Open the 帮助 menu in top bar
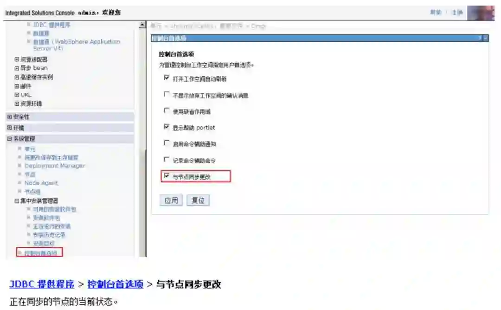This screenshot has width=501, height=310. pyautogui.click(x=436, y=13)
